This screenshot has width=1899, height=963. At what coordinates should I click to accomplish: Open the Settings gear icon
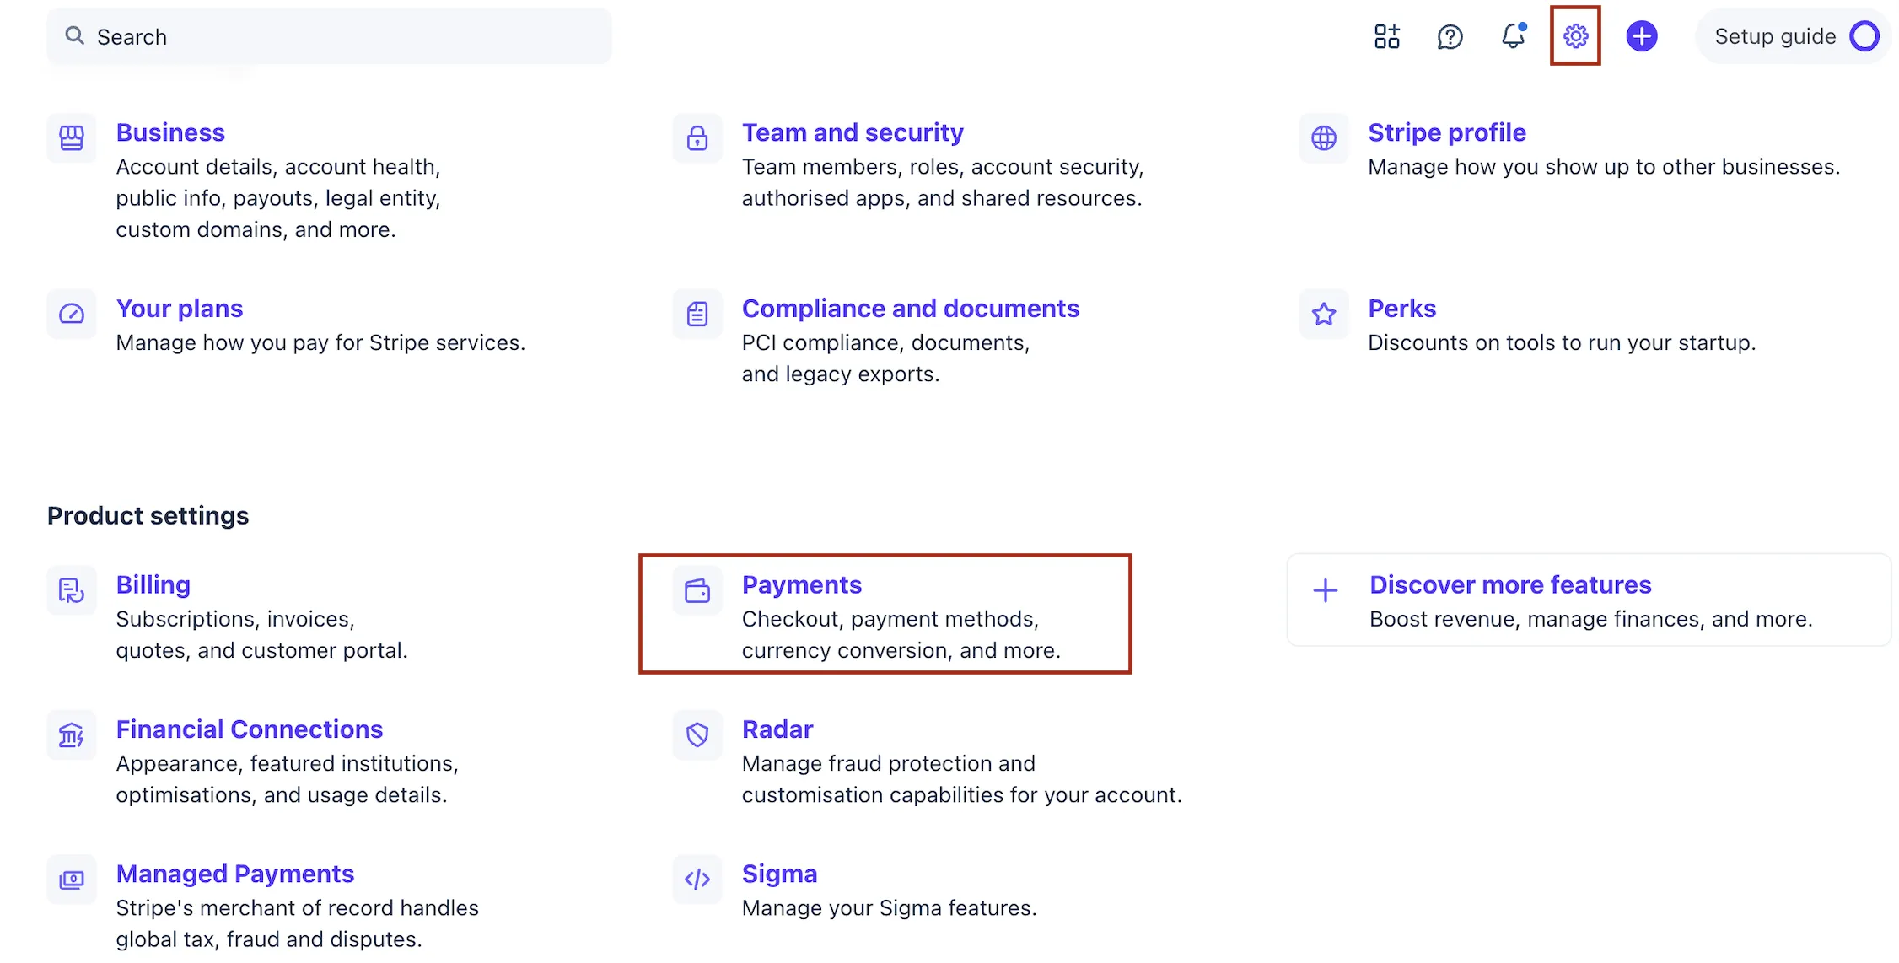1575,36
